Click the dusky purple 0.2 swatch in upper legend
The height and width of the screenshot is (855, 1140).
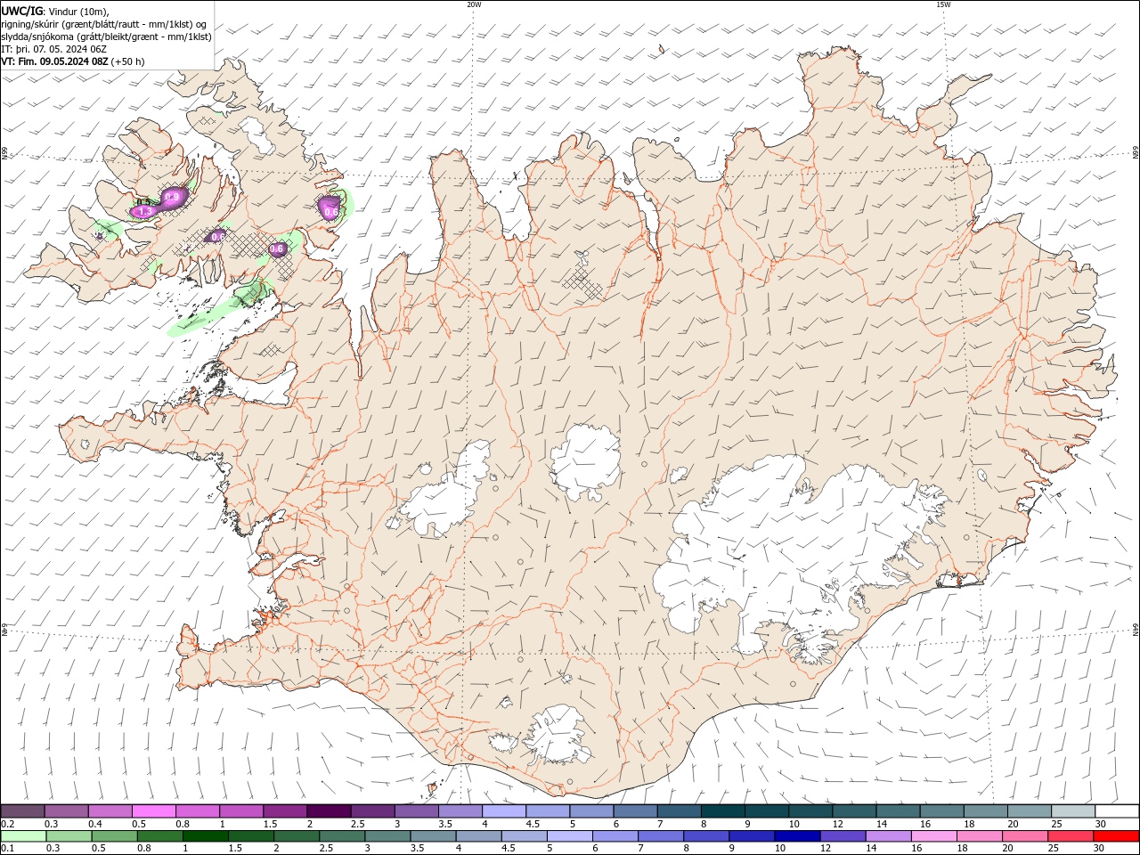[23, 811]
